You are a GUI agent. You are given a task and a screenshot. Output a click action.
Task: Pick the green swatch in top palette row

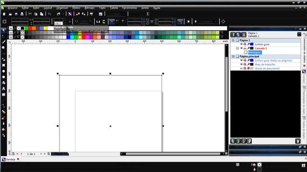(26, 29)
